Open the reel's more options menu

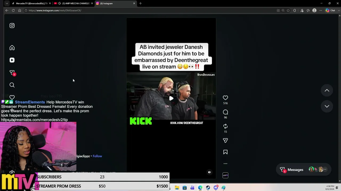pyautogui.click(x=225, y=164)
